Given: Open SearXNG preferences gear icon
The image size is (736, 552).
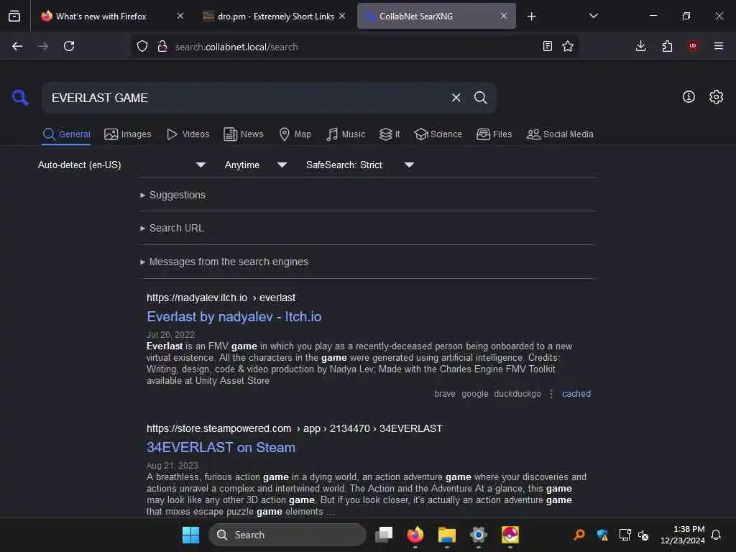Looking at the screenshot, I should 716,97.
